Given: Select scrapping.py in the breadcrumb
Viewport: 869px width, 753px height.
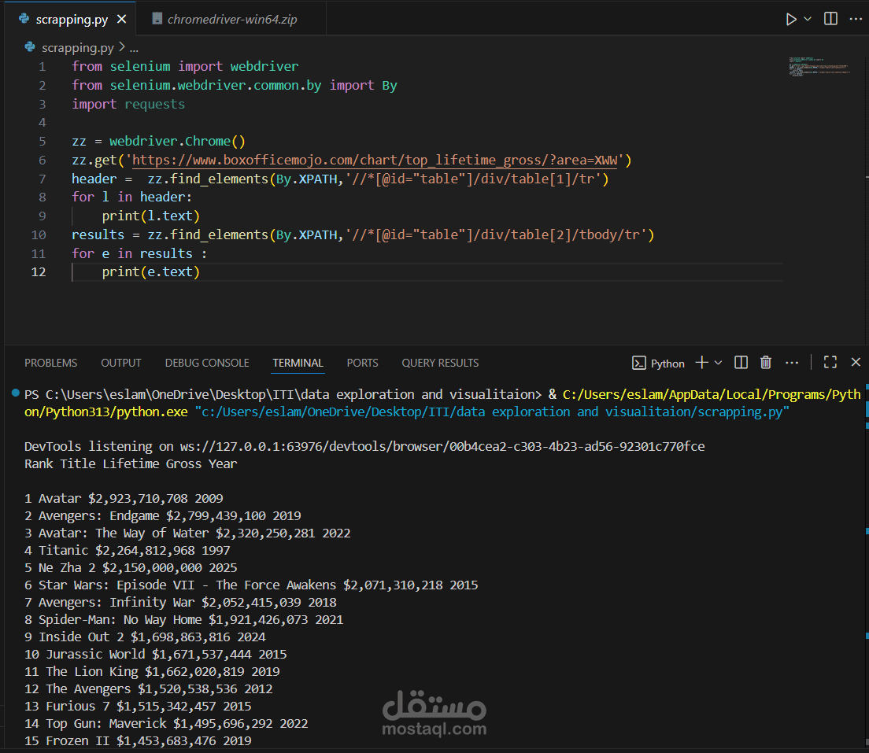Looking at the screenshot, I should pos(78,48).
